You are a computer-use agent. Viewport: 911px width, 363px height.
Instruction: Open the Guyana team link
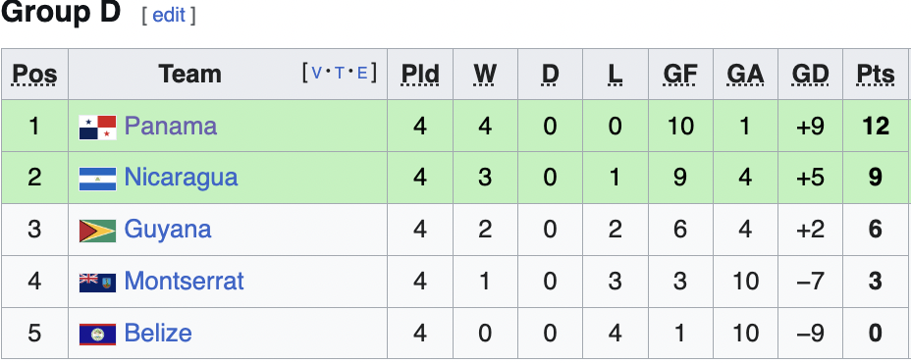(x=167, y=230)
